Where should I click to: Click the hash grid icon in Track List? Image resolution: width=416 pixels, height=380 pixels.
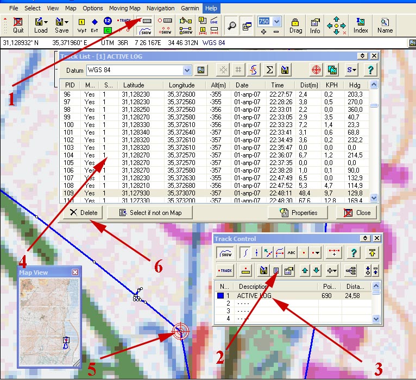[238, 70]
